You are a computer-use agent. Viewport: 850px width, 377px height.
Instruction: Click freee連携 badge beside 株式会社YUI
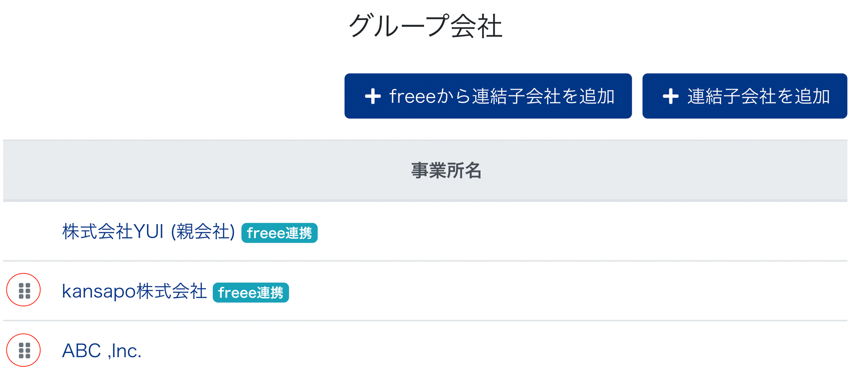[x=279, y=233]
